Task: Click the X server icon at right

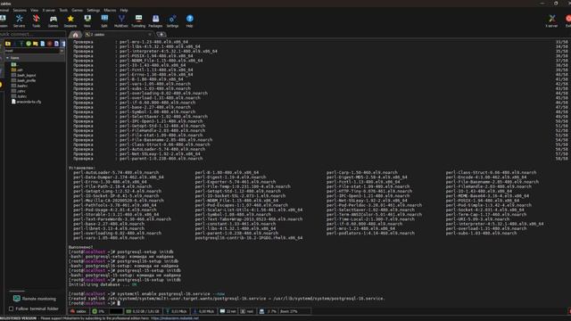Action: [551, 21]
